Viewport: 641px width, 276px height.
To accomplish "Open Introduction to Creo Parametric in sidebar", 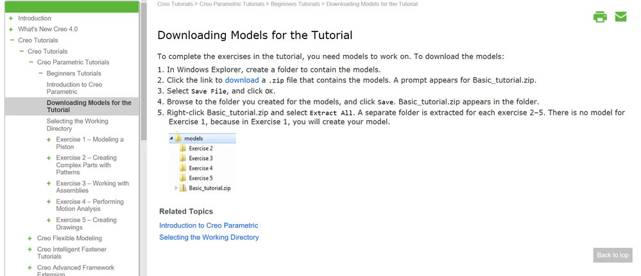I will [x=74, y=88].
